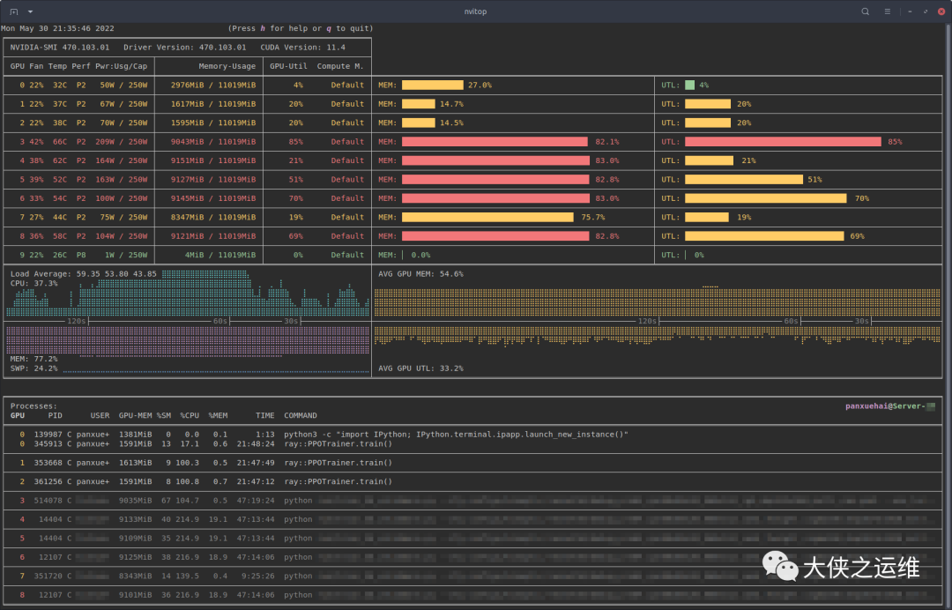Open the hamburger menu in title bar
The height and width of the screenshot is (610, 952).
click(x=887, y=11)
